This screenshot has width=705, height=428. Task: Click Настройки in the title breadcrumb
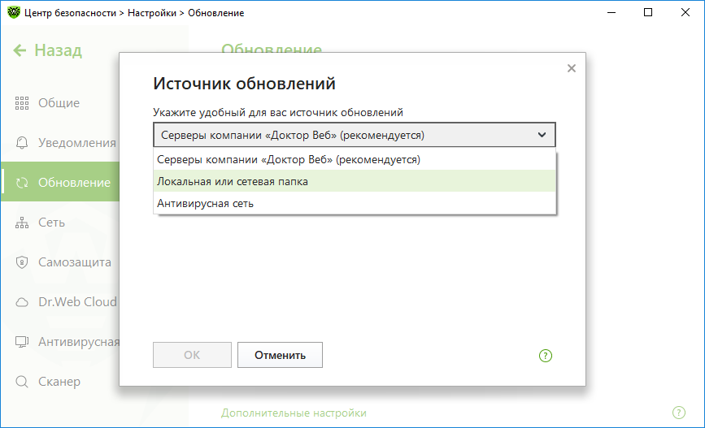pyautogui.click(x=152, y=13)
